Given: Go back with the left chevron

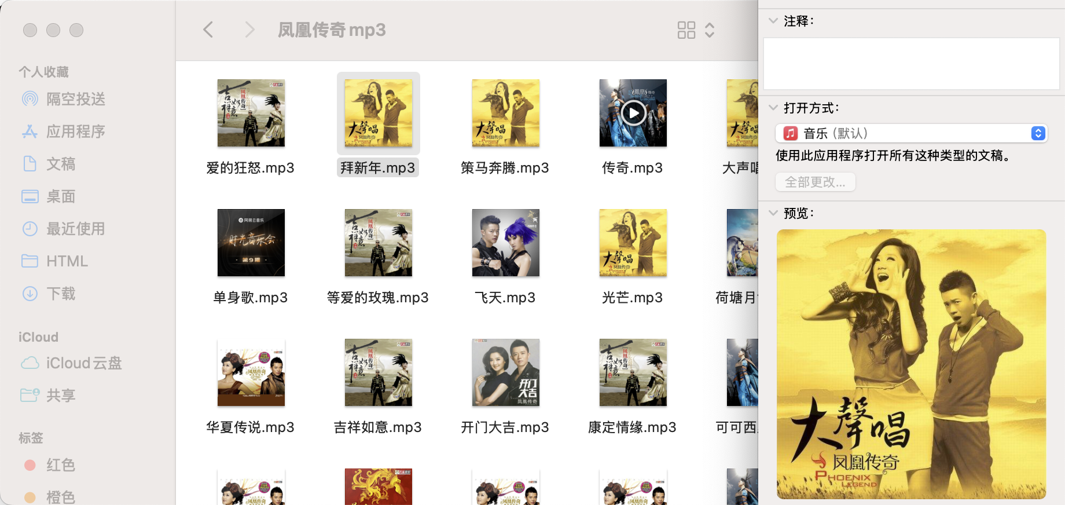Looking at the screenshot, I should 208,30.
